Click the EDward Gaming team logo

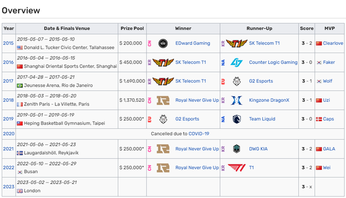click(163, 43)
